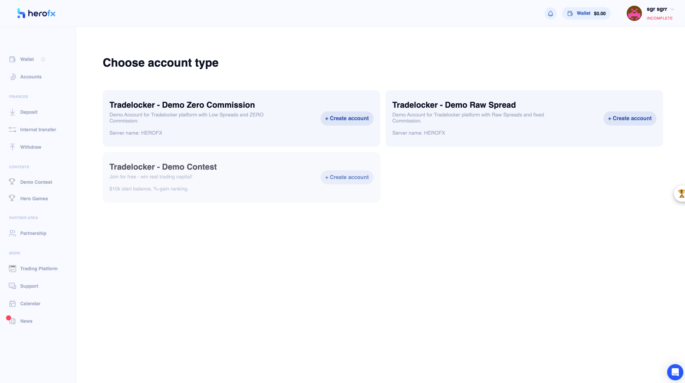Click the Hero Games trophy icon
This screenshot has height=383, width=685.
[x=12, y=198]
